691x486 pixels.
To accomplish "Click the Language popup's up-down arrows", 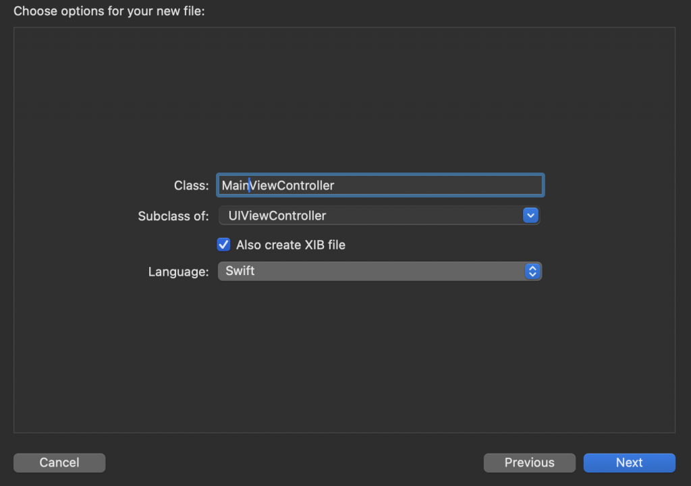I will coord(532,272).
